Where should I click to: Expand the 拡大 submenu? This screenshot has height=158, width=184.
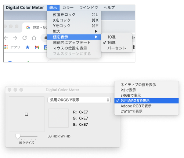[74, 32]
